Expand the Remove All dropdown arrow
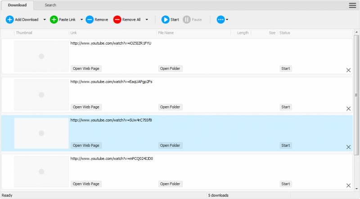The height and width of the screenshot is (199, 360). point(147,20)
